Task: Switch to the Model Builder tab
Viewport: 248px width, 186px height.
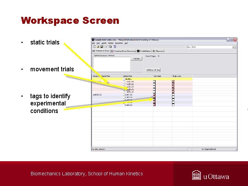Action: pos(144,51)
